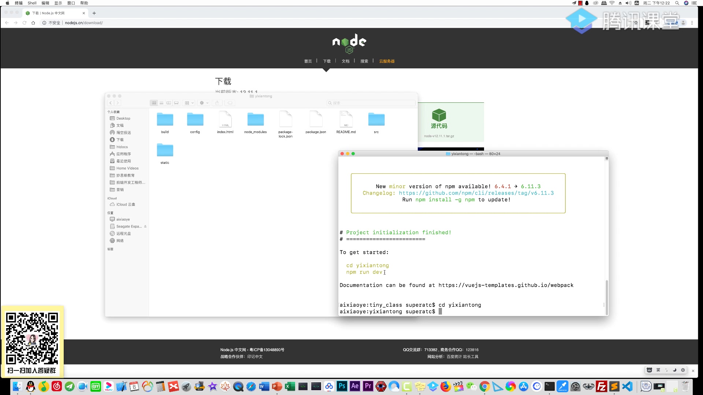The image size is (703, 395).
Task: Open the node_modules folder
Action: (x=256, y=120)
